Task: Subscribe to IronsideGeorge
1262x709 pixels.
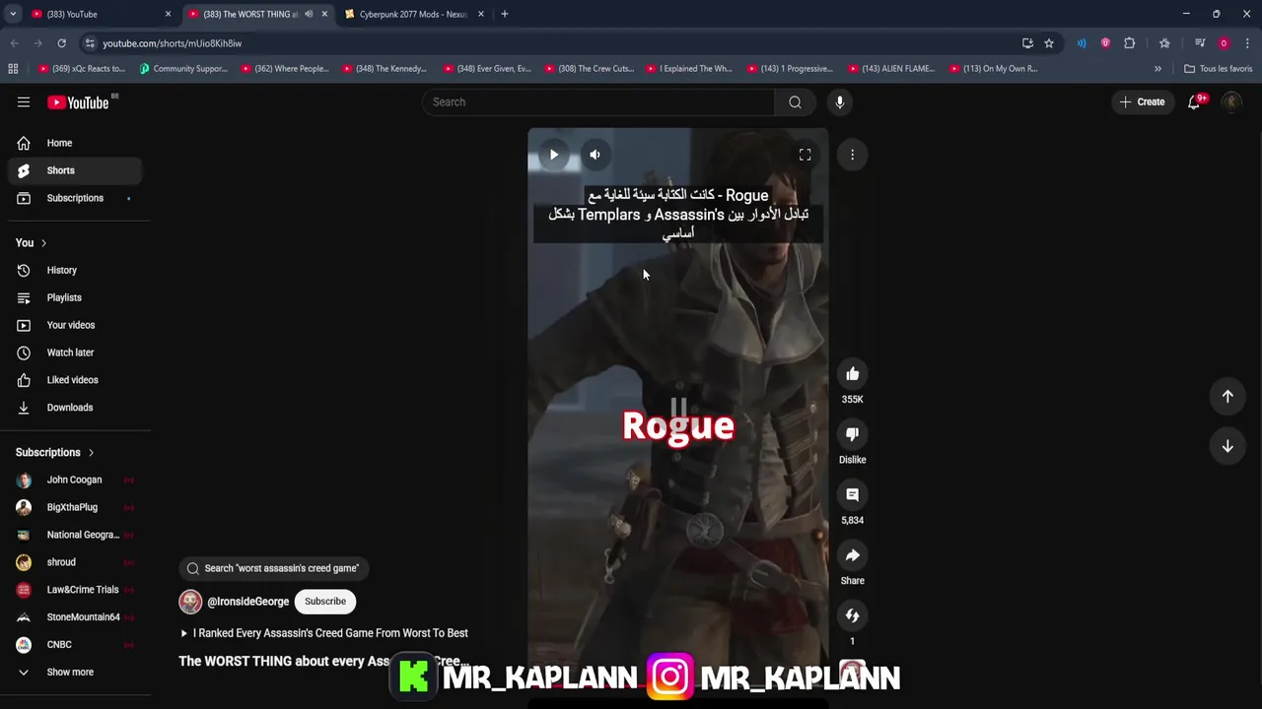Action: (325, 602)
